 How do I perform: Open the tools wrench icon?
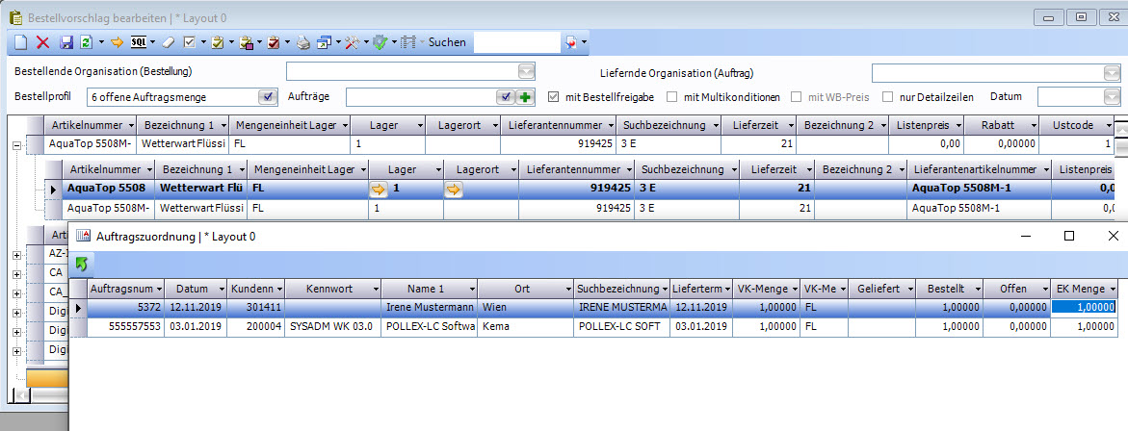(352, 42)
